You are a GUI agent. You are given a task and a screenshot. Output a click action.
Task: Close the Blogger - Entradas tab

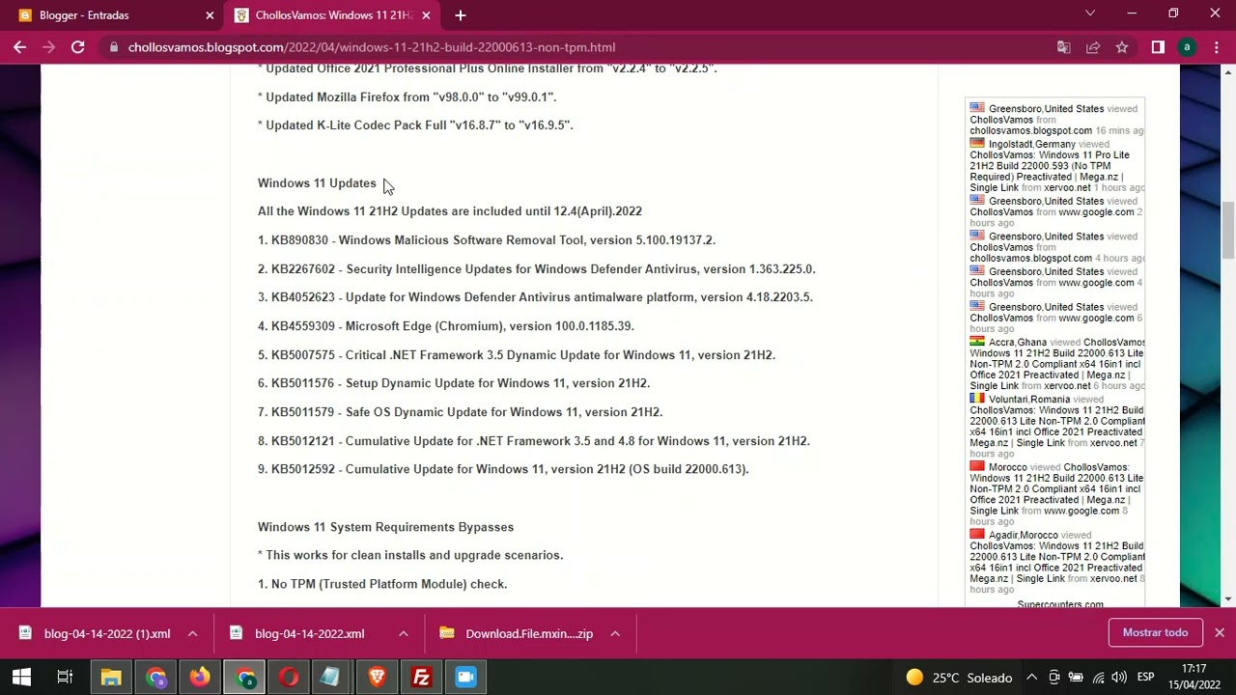pyautogui.click(x=210, y=15)
